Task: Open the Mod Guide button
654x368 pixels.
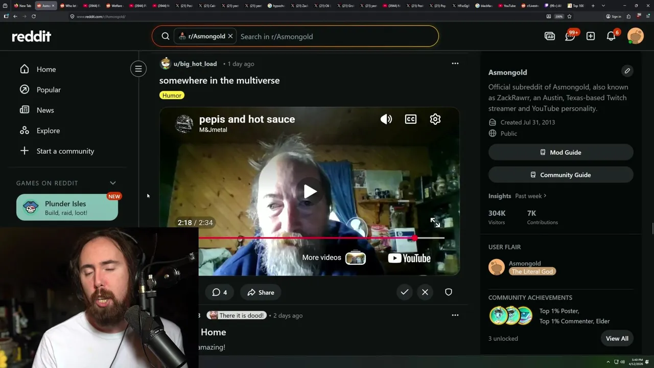Action: pyautogui.click(x=560, y=152)
